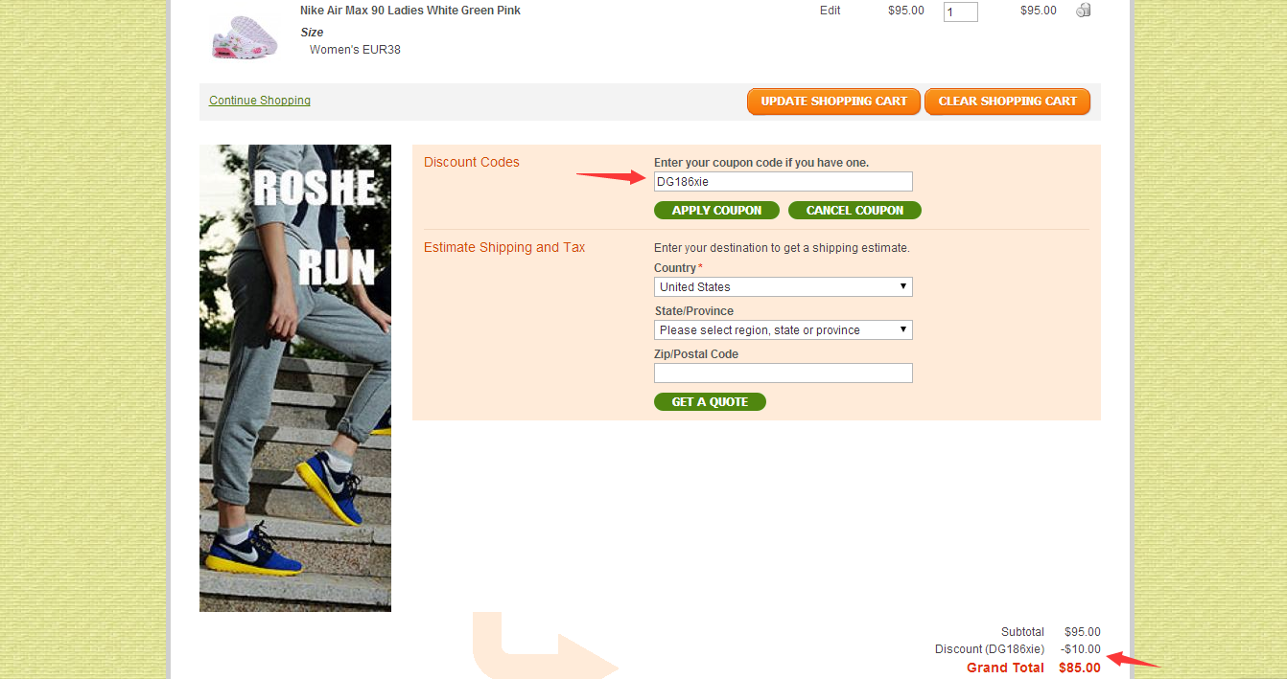This screenshot has height=679, width=1287.
Task: Focus the Zip/Postal Code input box
Action: 784,373
